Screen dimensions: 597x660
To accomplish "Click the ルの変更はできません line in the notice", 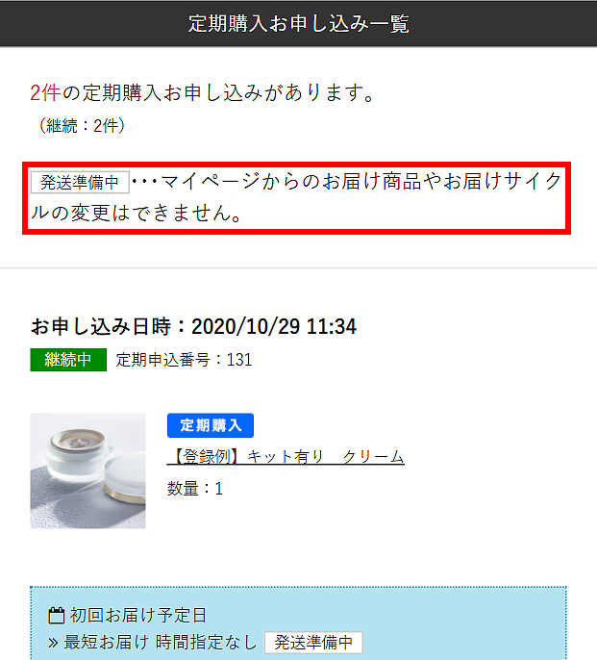I will click(x=136, y=213).
